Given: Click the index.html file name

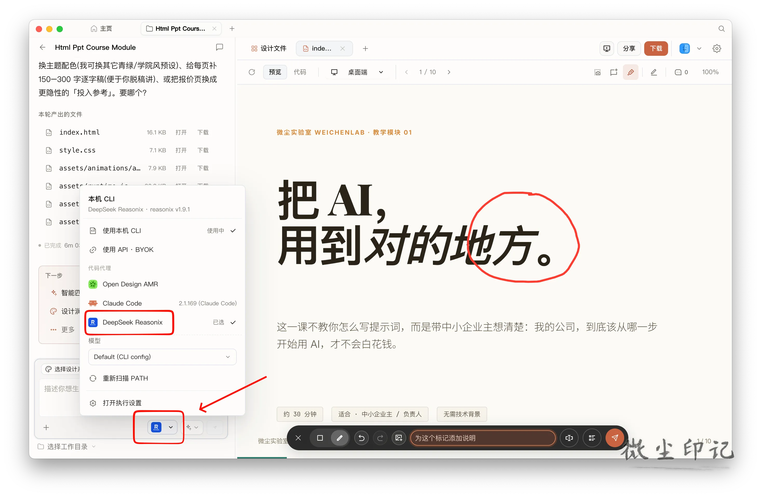Looking at the screenshot, I should 79,132.
